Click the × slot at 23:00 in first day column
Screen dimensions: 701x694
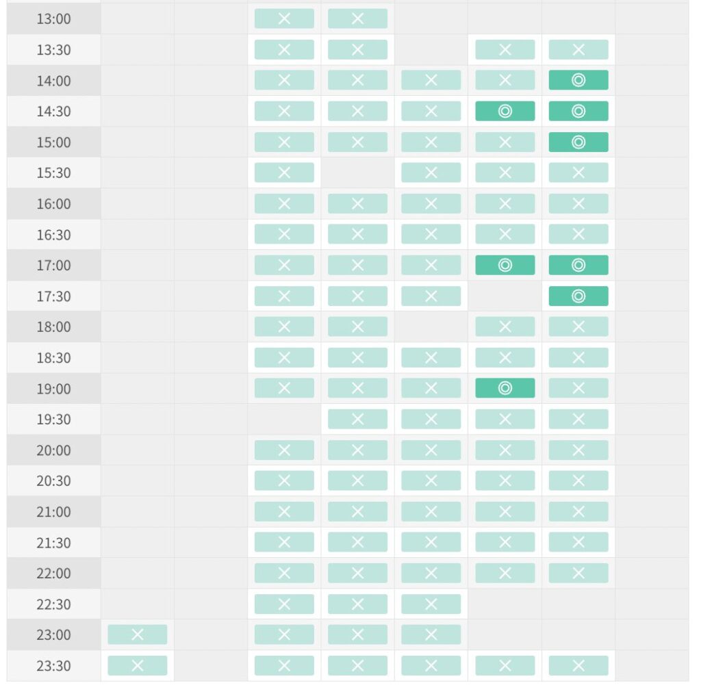point(137,634)
